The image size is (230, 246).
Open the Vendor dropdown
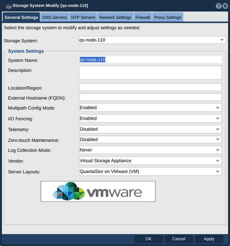[x=151, y=161]
